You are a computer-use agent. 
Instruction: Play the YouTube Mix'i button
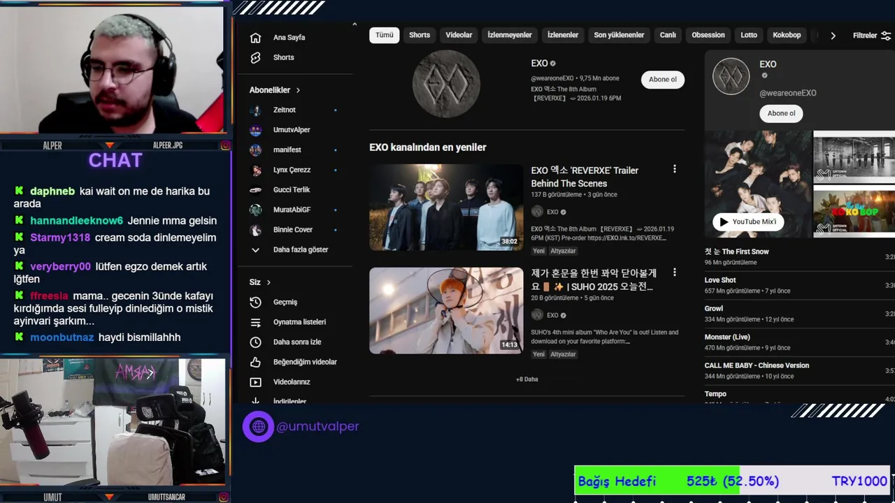[x=747, y=221]
